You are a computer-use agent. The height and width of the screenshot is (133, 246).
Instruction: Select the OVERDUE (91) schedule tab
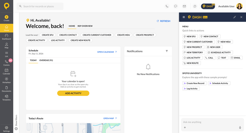pos(46,60)
